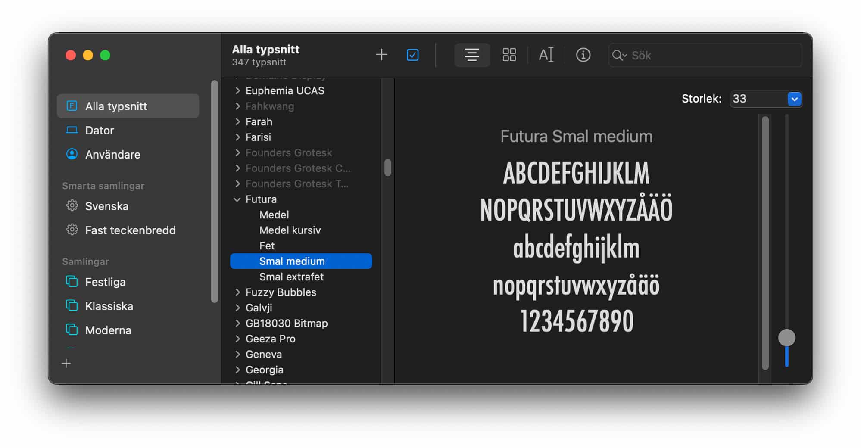
Task: Select the Geeza Pro family row
Action: pyautogui.click(x=301, y=339)
